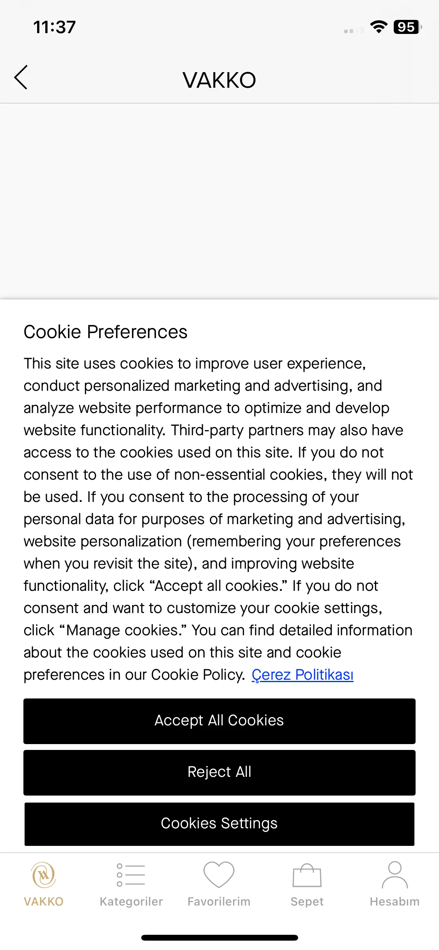439x950 pixels.
Task: Tap the 11:37 clock in status bar
Action: 54,27
